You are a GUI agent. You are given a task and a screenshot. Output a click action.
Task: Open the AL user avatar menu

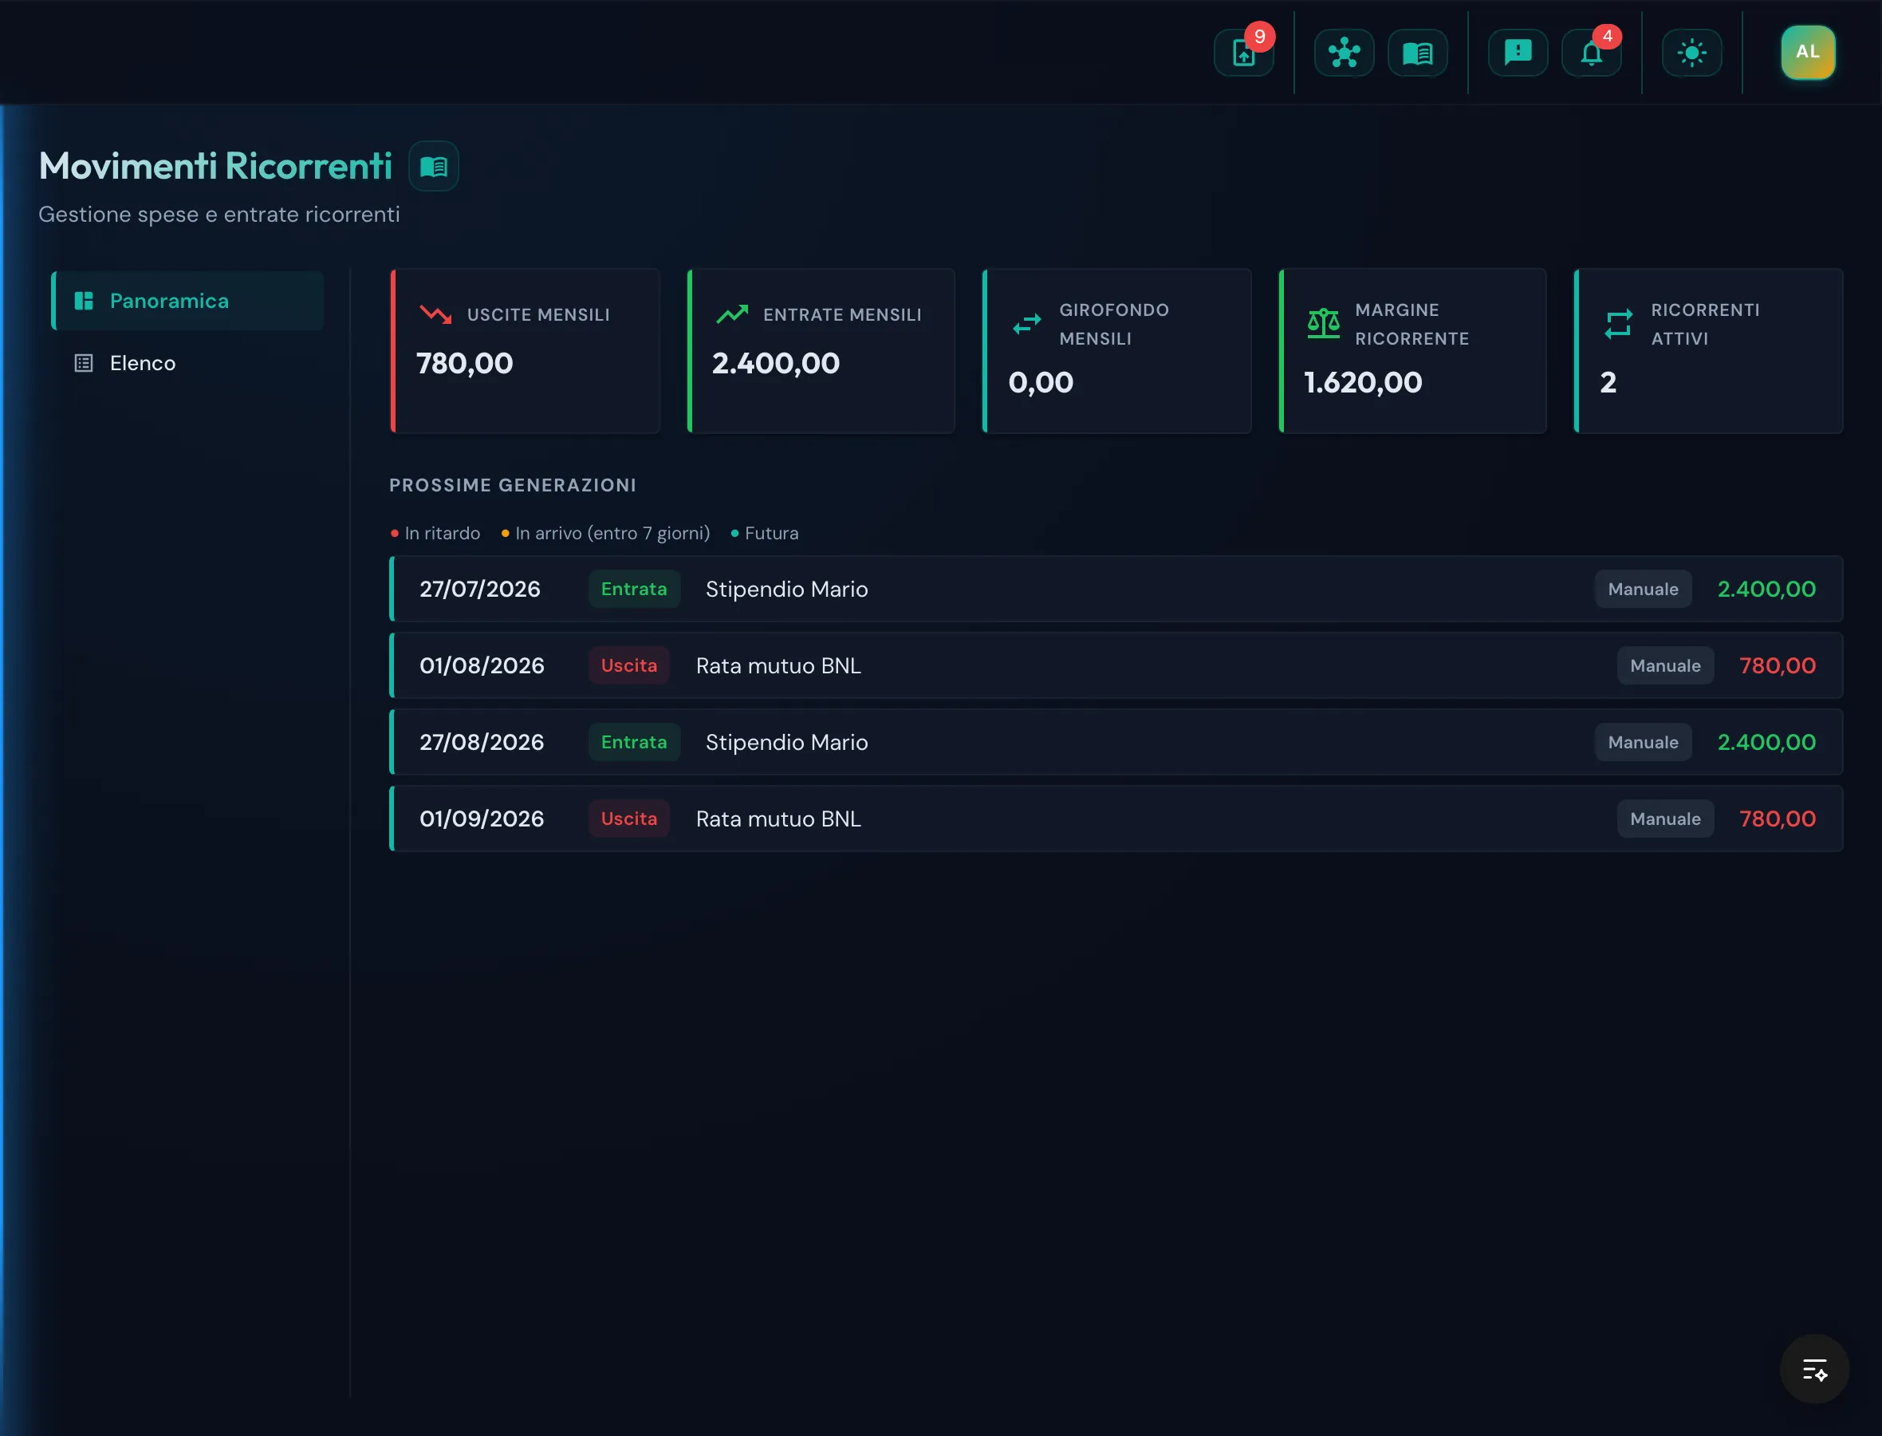click(x=1808, y=52)
